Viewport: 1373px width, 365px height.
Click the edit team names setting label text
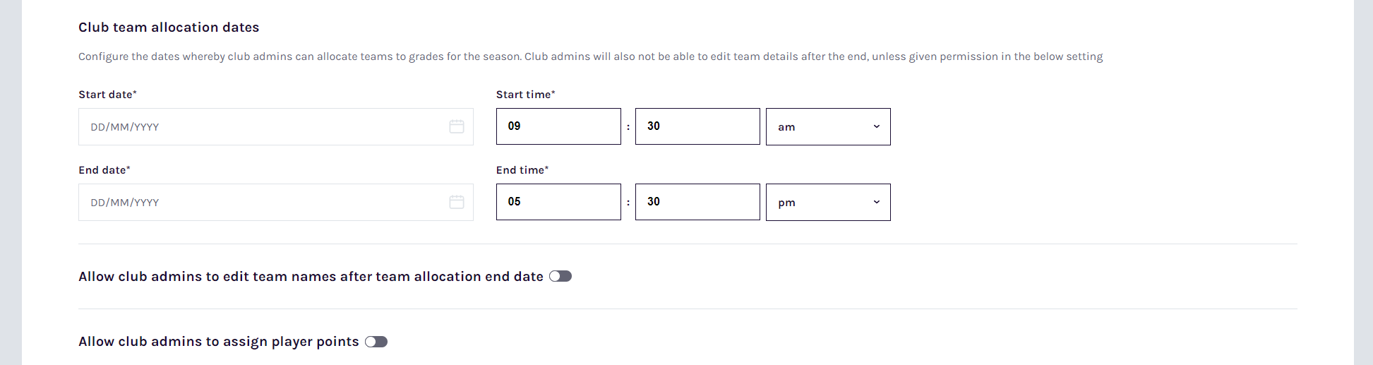pyautogui.click(x=311, y=277)
